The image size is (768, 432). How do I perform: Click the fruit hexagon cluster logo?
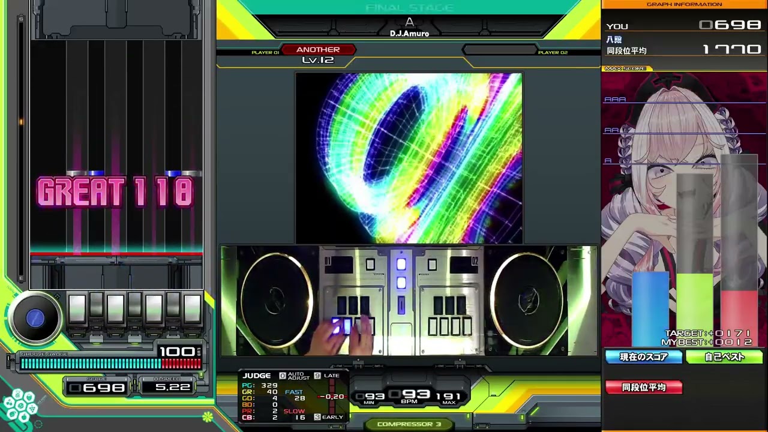point(20,406)
